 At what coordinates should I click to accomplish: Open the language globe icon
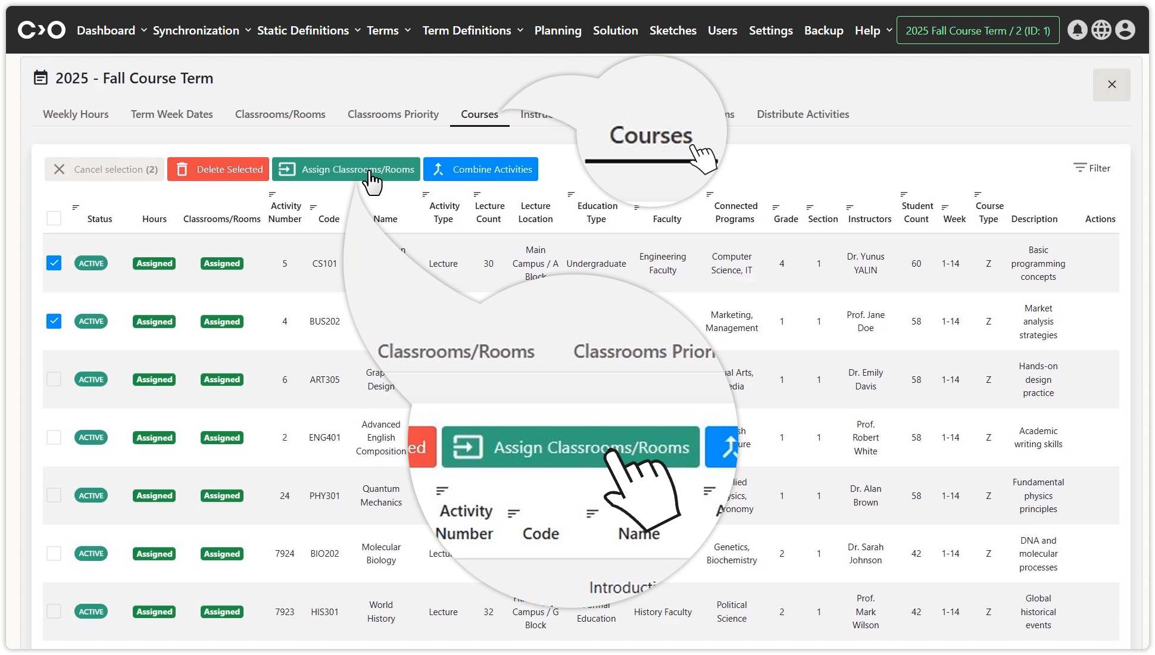click(1101, 30)
